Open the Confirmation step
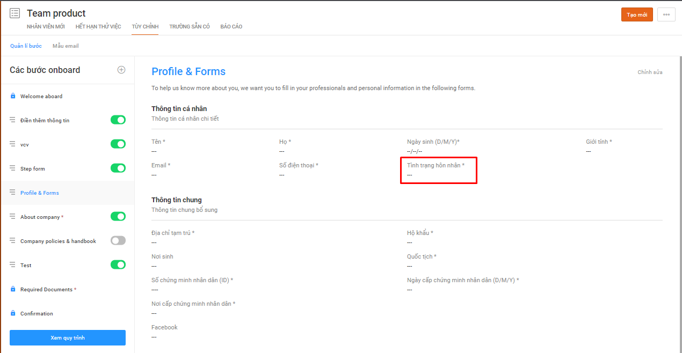This screenshot has height=353, width=682. pyautogui.click(x=37, y=314)
